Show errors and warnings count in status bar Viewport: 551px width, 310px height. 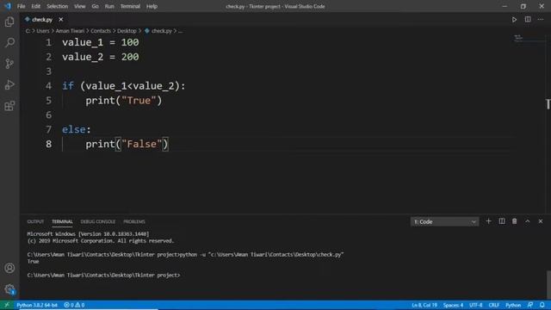pyautogui.click(x=74, y=305)
